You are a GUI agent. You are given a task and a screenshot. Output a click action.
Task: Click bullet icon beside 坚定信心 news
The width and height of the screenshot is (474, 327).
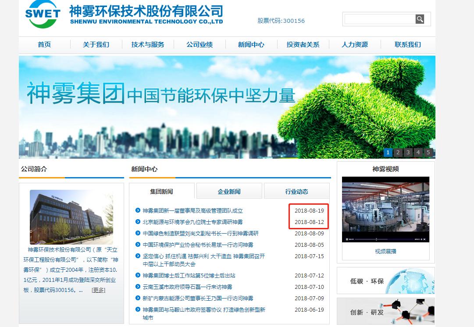[x=138, y=256]
